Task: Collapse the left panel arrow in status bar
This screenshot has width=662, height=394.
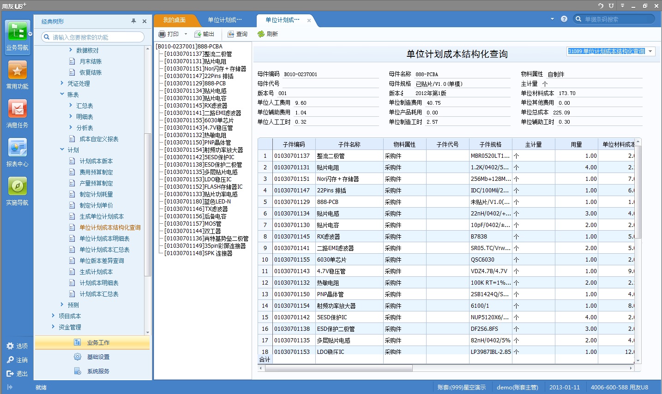Action: click(10, 387)
